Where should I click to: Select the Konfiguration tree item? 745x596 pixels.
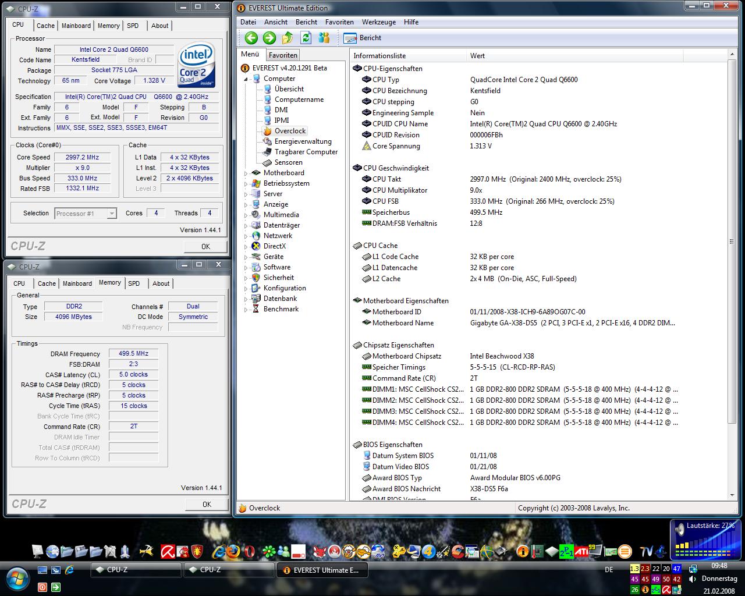click(278, 288)
